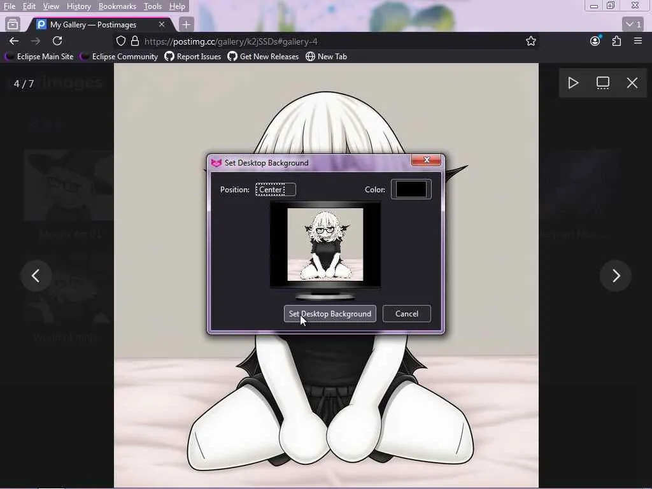The image size is (652, 489).
Task: Start the gallery slideshow play button
Action: click(574, 83)
